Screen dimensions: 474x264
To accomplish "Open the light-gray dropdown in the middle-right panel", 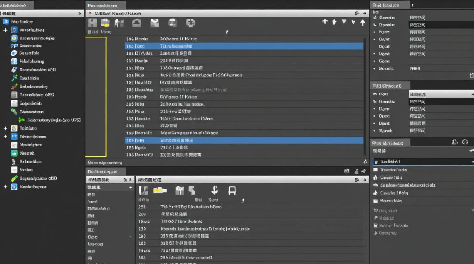I will pyautogui.click(x=441, y=94).
